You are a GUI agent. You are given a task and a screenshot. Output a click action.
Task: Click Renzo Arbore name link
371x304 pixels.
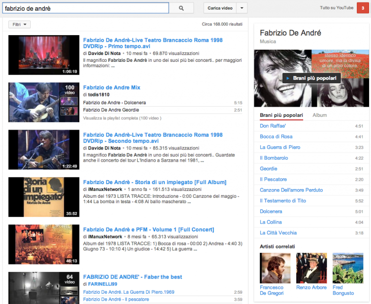(311, 287)
